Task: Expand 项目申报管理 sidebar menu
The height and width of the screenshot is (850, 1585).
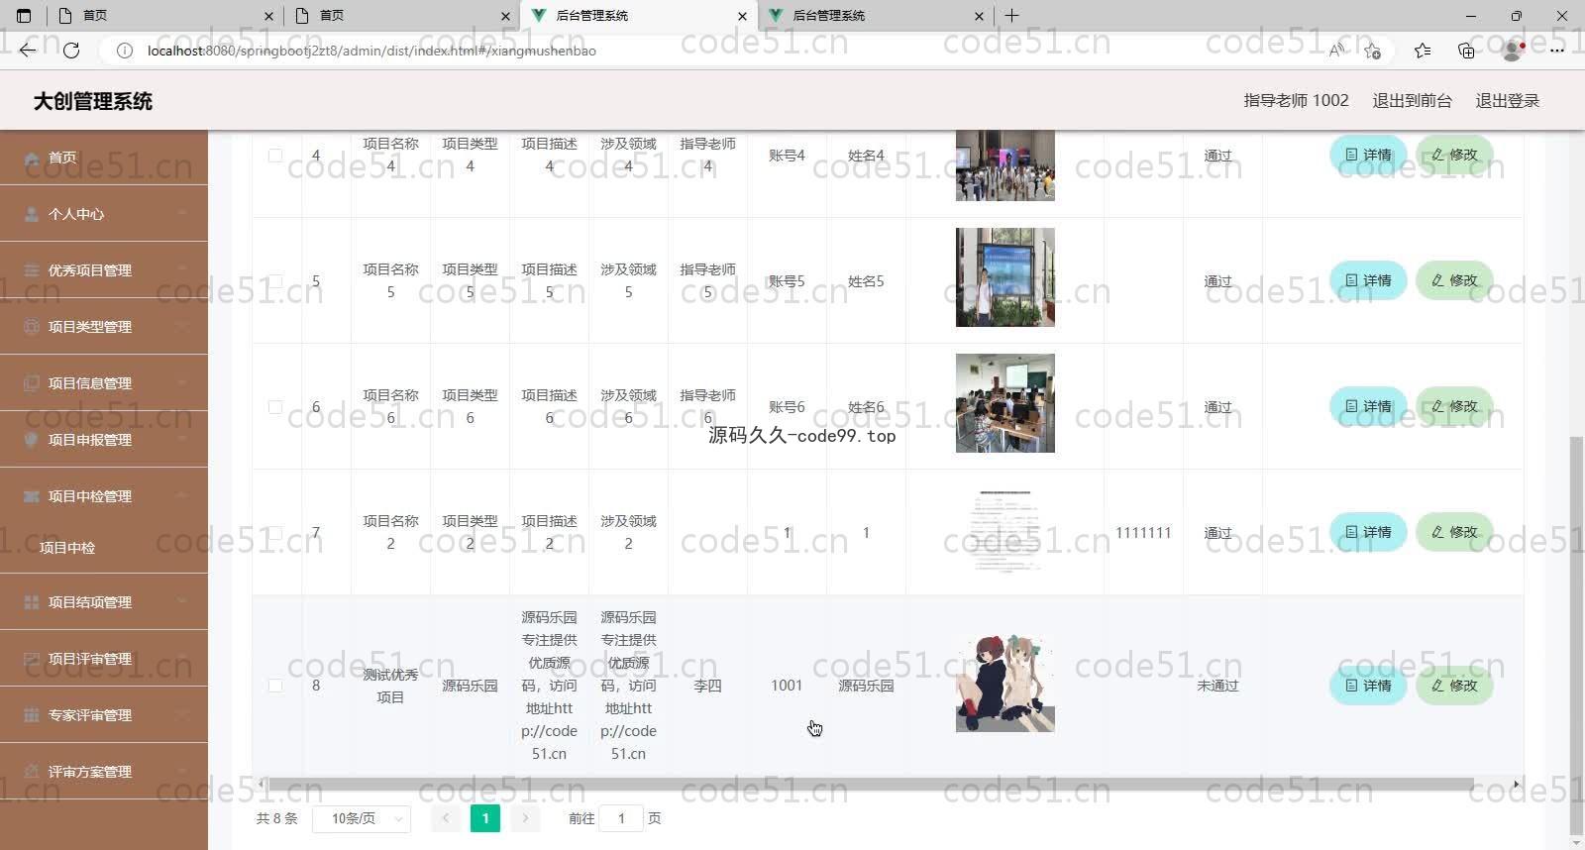Action: click(x=104, y=440)
